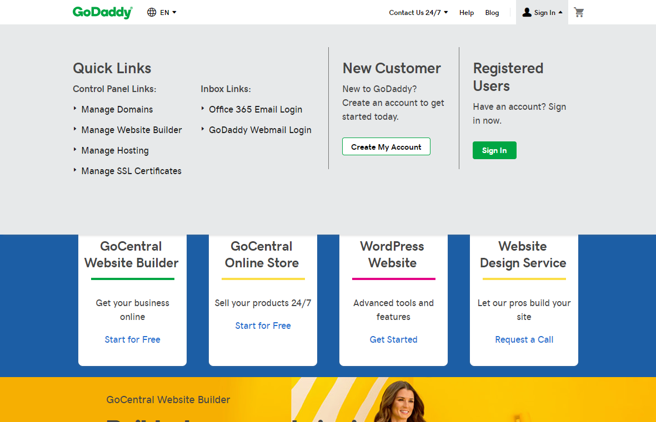Click Start for Free under Website Builder
The width and height of the screenshot is (656, 422).
click(x=133, y=340)
